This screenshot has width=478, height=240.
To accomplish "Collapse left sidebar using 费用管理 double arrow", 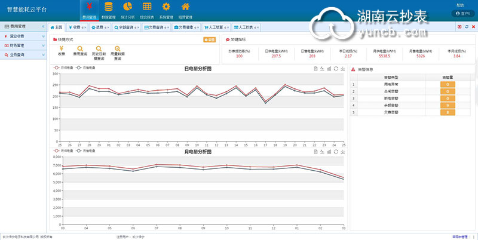I will pyautogui.click(x=44, y=27).
